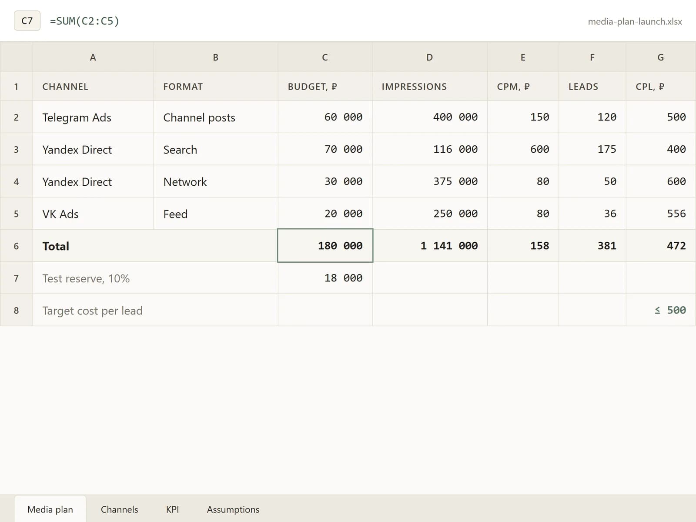Select column A header
696x522 pixels.
coord(93,57)
